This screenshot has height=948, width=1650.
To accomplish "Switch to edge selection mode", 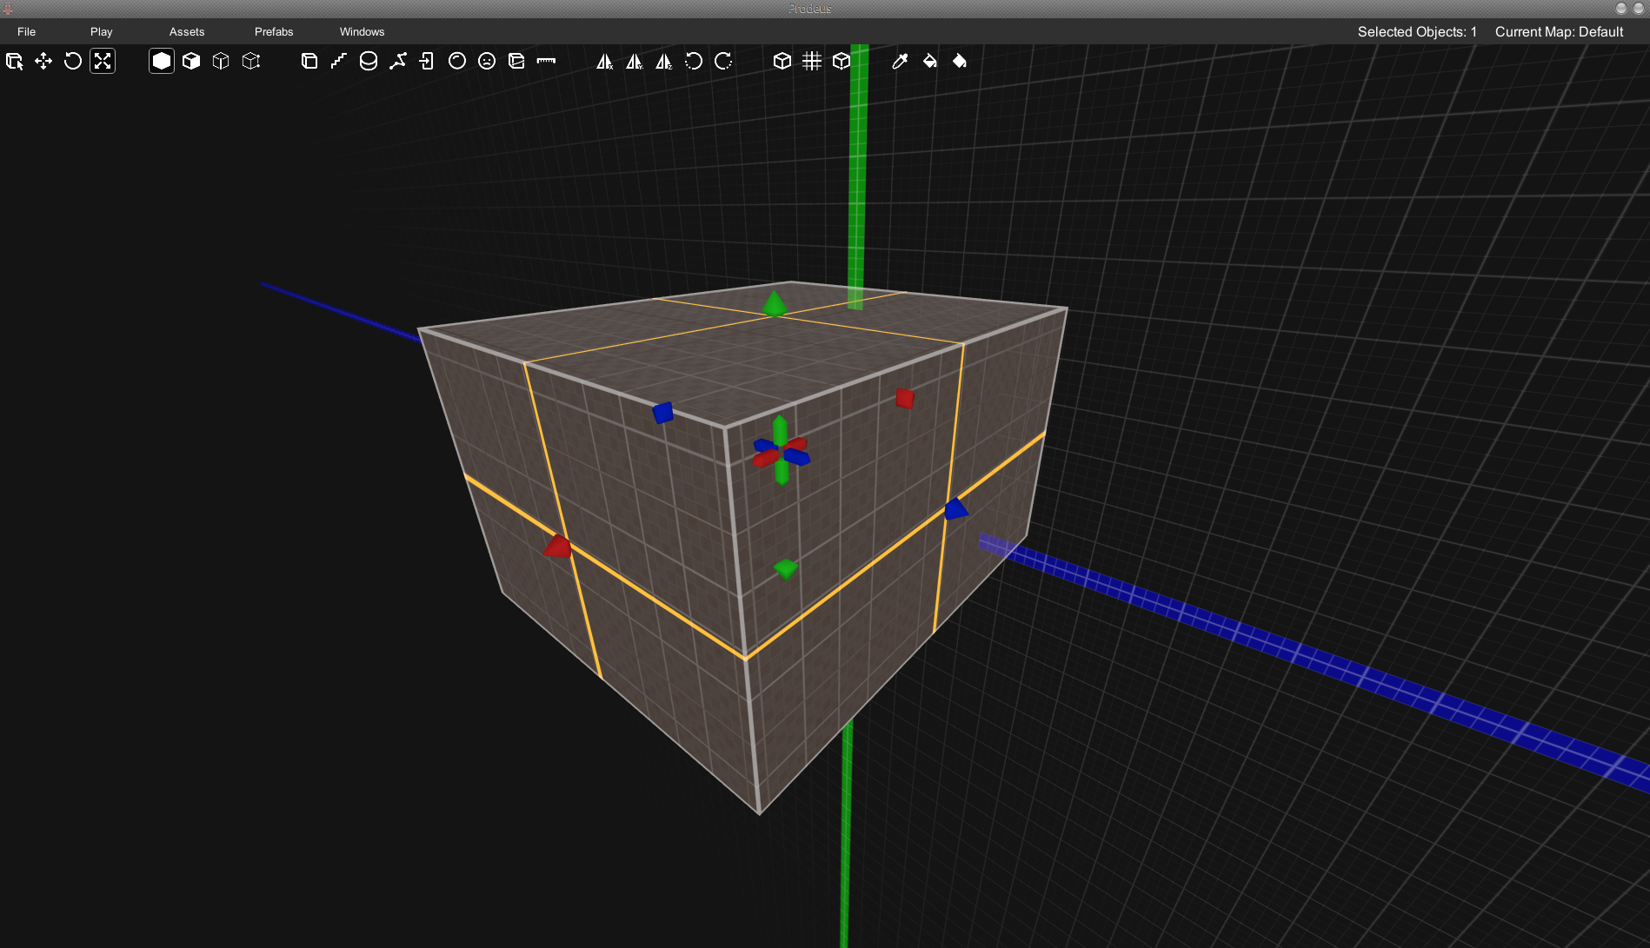I will (221, 62).
